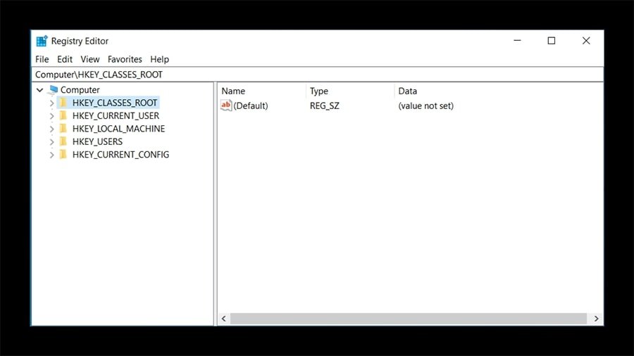The image size is (634, 356).
Task: Click the (Default) string value icon
Action: pyautogui.click(x=226, y=106)
